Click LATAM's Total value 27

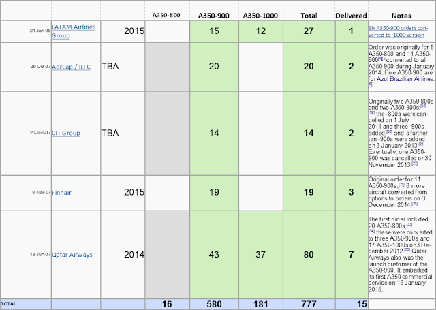tap(309, 31)
